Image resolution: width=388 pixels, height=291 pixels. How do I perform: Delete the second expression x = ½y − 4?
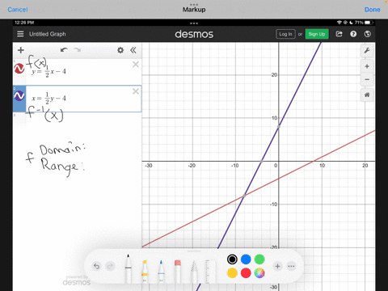[136, 91]
